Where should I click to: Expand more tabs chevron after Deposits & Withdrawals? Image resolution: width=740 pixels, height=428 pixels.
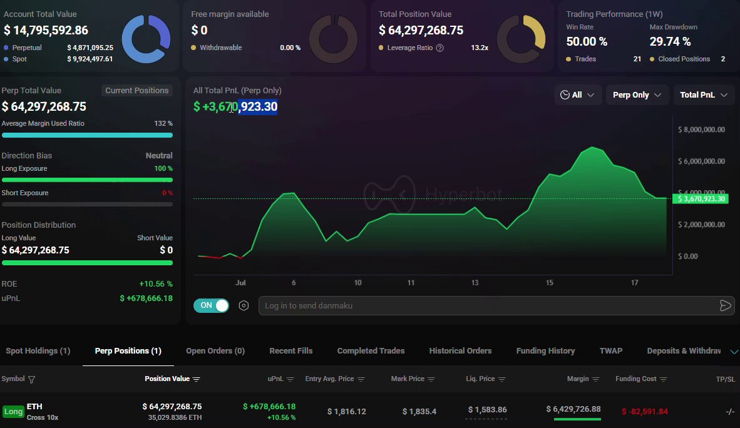(x=734, y=352)
